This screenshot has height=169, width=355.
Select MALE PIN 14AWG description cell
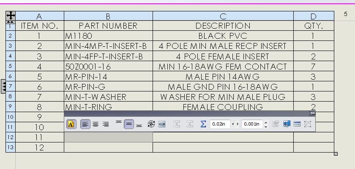tap(223, 76)
